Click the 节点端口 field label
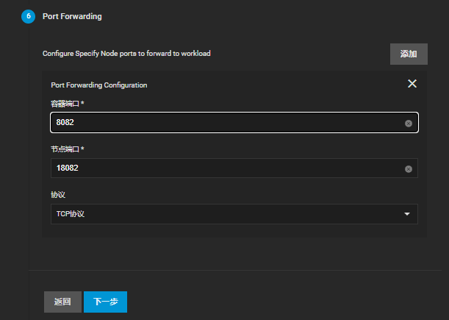The image size is (449, 320). tap(65, 149)
